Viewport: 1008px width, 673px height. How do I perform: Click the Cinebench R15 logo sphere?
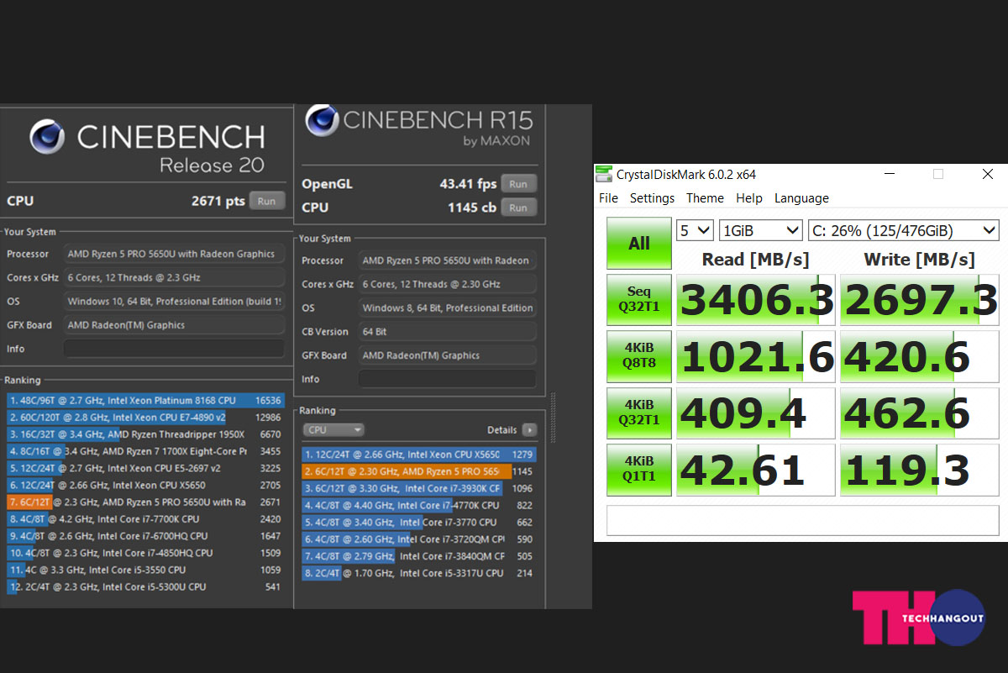(x=322, y=120)
